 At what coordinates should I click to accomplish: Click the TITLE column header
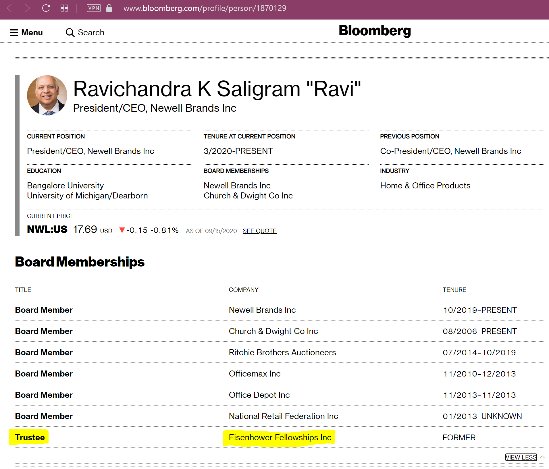(23, 290)
